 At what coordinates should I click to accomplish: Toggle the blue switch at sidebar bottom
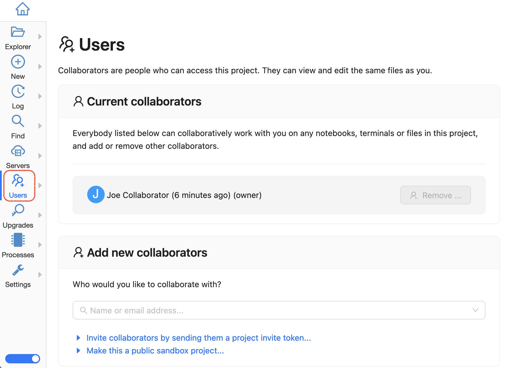coord(23,359)
